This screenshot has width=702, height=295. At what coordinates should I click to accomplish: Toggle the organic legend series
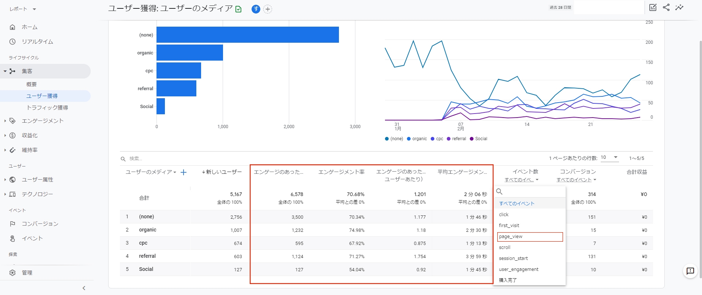417,139
